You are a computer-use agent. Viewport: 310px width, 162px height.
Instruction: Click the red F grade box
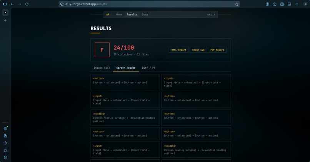coord(102,50)
